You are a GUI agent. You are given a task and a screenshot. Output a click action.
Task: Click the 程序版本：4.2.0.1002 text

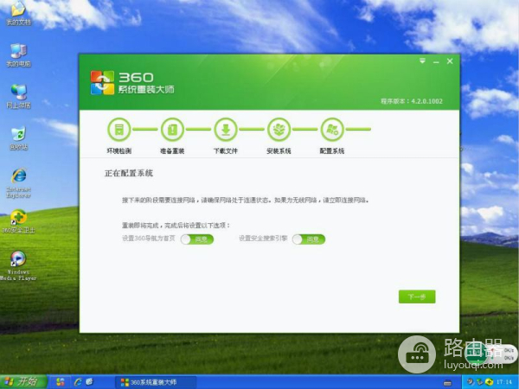click(x=412, y=101)
